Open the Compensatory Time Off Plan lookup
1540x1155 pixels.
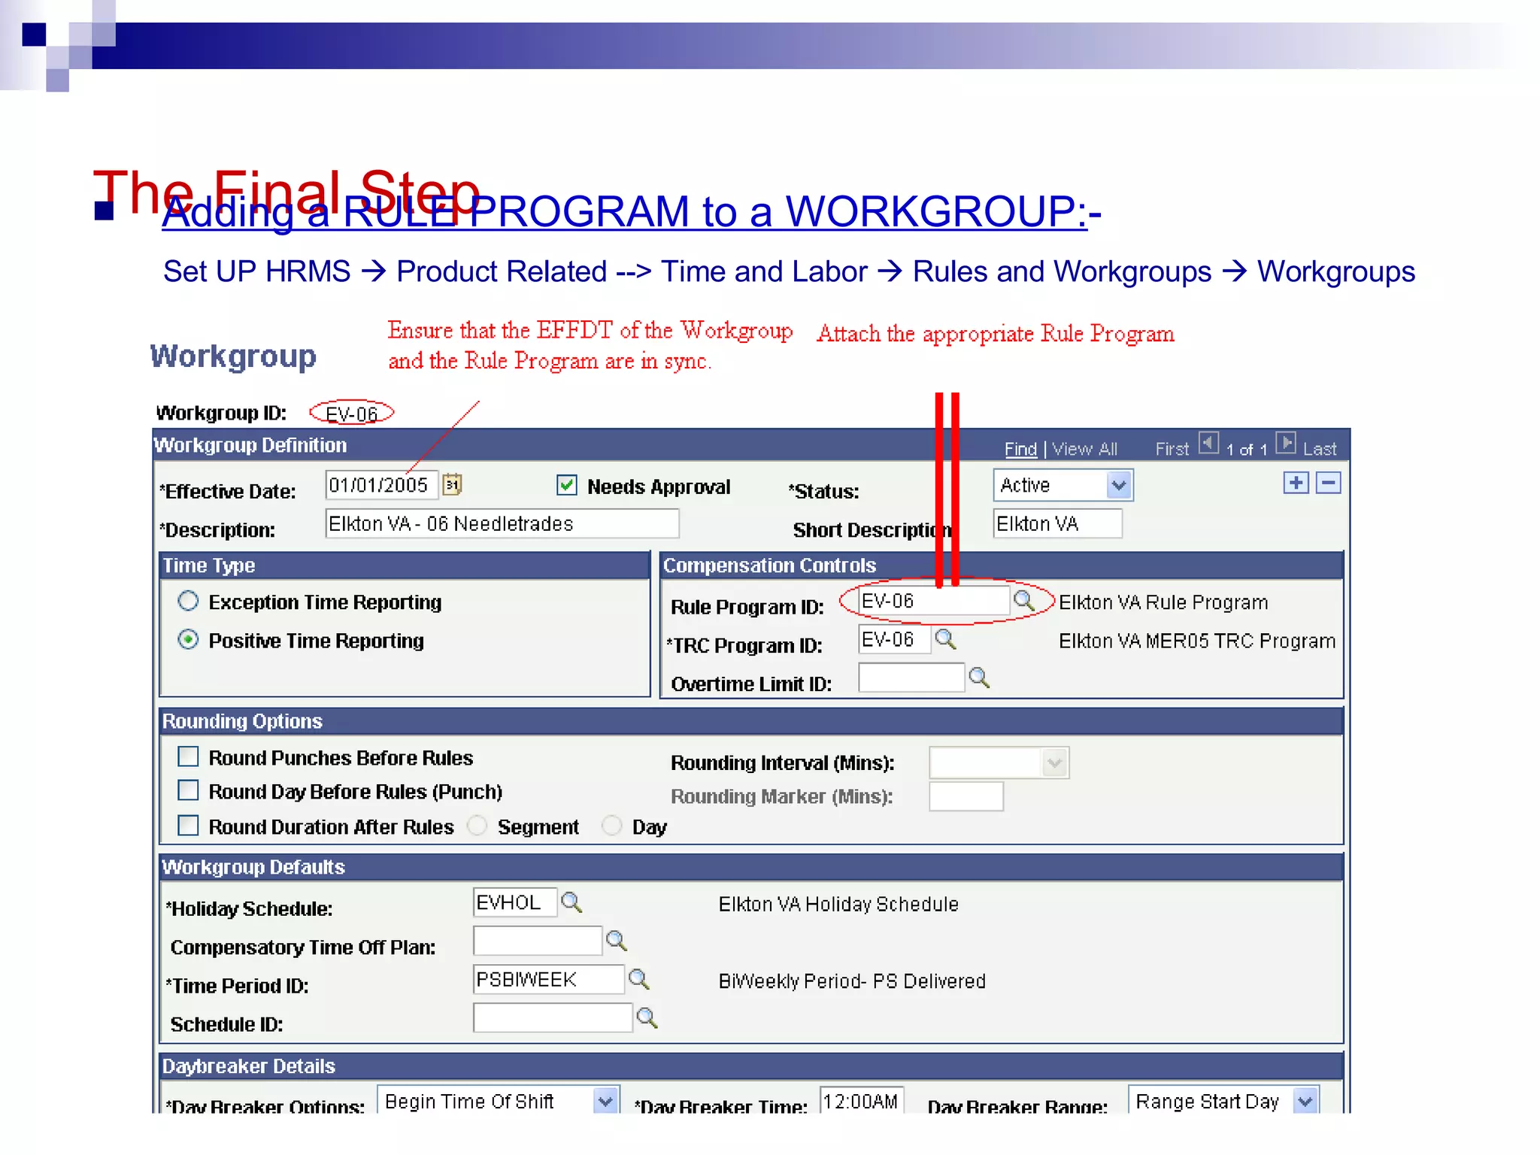(x=616, y=941)
